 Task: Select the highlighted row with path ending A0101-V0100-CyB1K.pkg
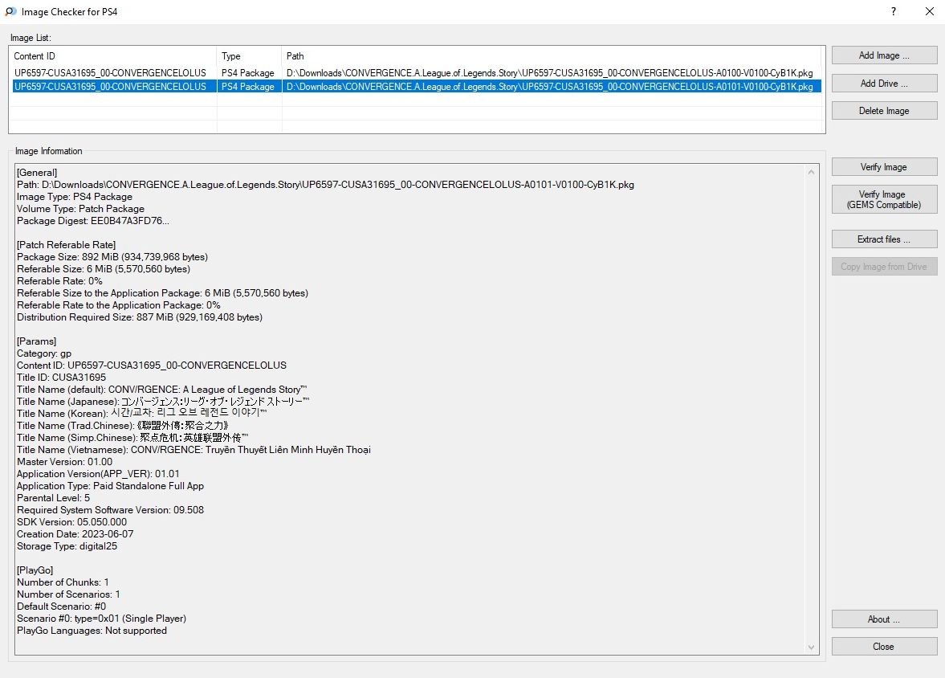pyautogui.click(x=417, y=87)
